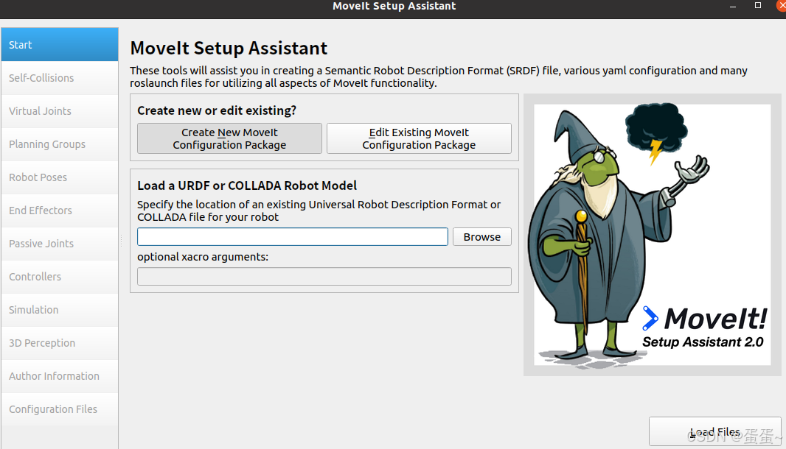Open the Self-Collisions tab
Viewport: 786px width, 449px height.
click(x=60, y=77)
